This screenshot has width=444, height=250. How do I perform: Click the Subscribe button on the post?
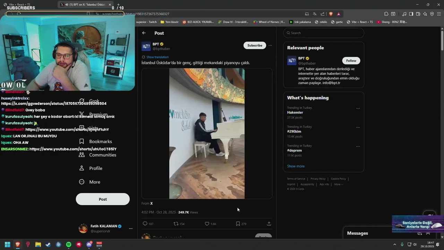point(255,45)
